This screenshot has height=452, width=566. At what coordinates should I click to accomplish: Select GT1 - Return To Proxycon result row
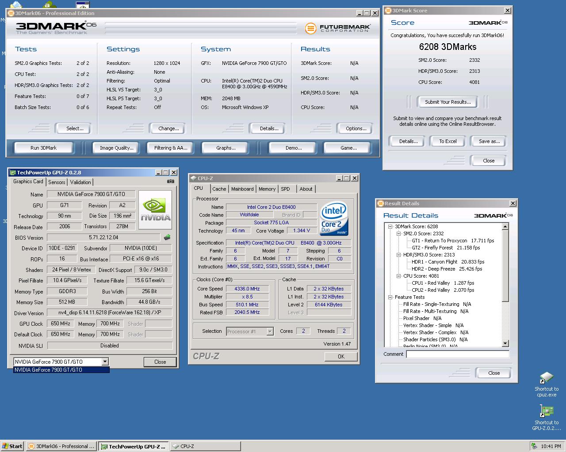453,241
